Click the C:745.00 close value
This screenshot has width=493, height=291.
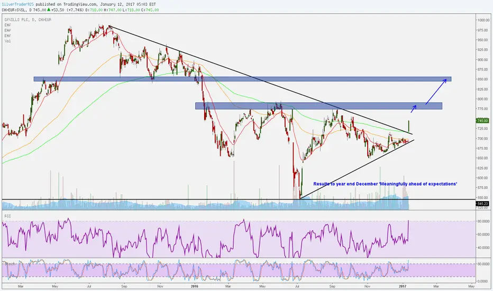point(150,10)
